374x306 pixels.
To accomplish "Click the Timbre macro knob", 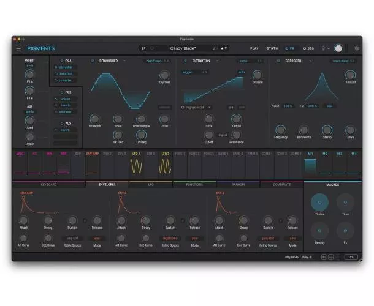I will (319, 202).
